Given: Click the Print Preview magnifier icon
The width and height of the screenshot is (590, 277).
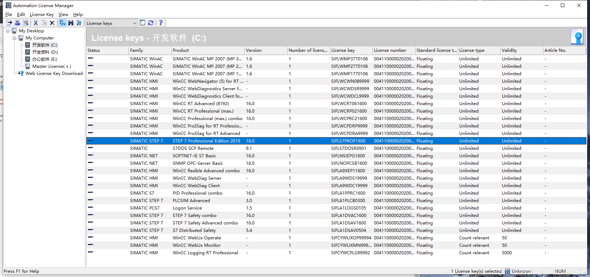Looking at the screenshot, I should pos(26,23).
